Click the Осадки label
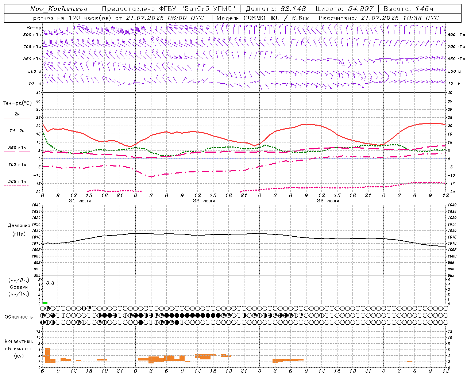Image resolution: width=467 pixels, height=374 pixels. (x=18, y=287)
